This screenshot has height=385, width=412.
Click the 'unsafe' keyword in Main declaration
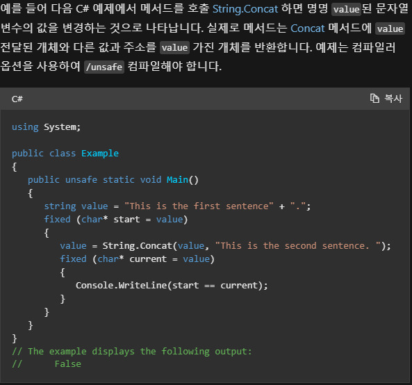[81, 180]
